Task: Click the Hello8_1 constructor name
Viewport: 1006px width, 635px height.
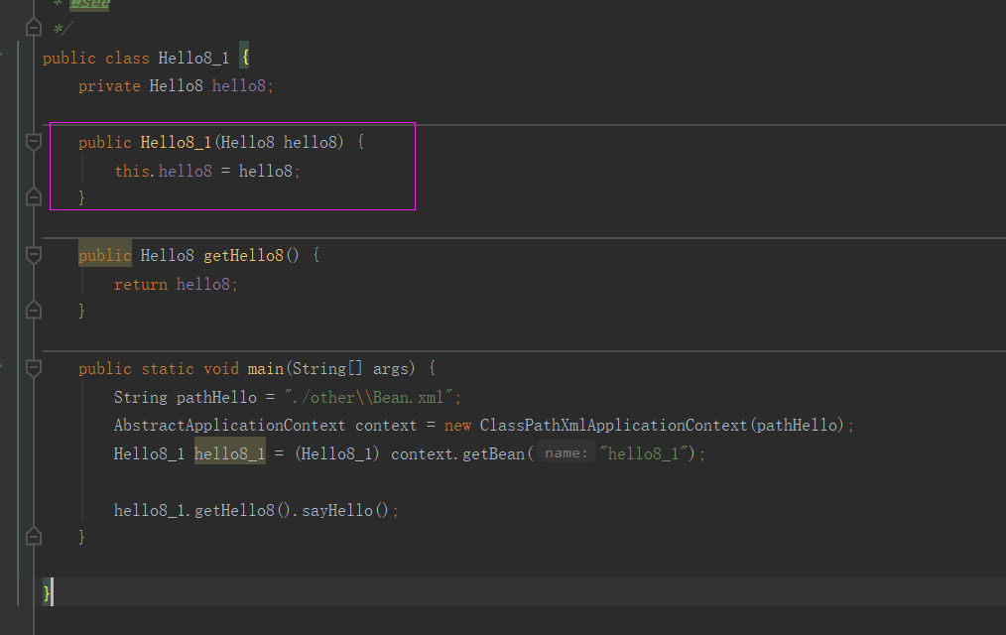Action: [176, 143]
